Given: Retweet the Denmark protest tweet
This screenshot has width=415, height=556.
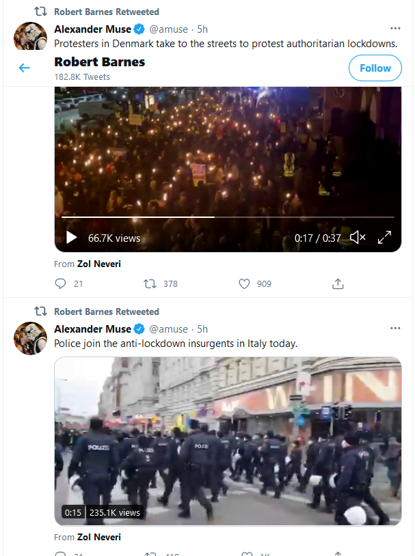Looking at the screenshot, I should tap(150, 283).
